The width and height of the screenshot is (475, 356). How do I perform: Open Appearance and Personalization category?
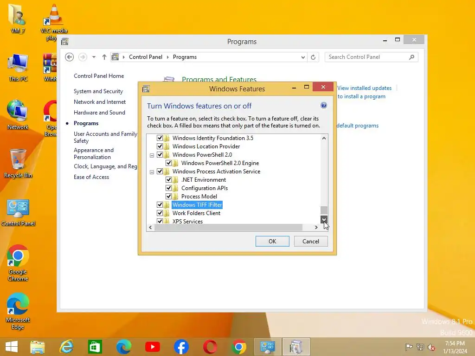coord(94,153)
